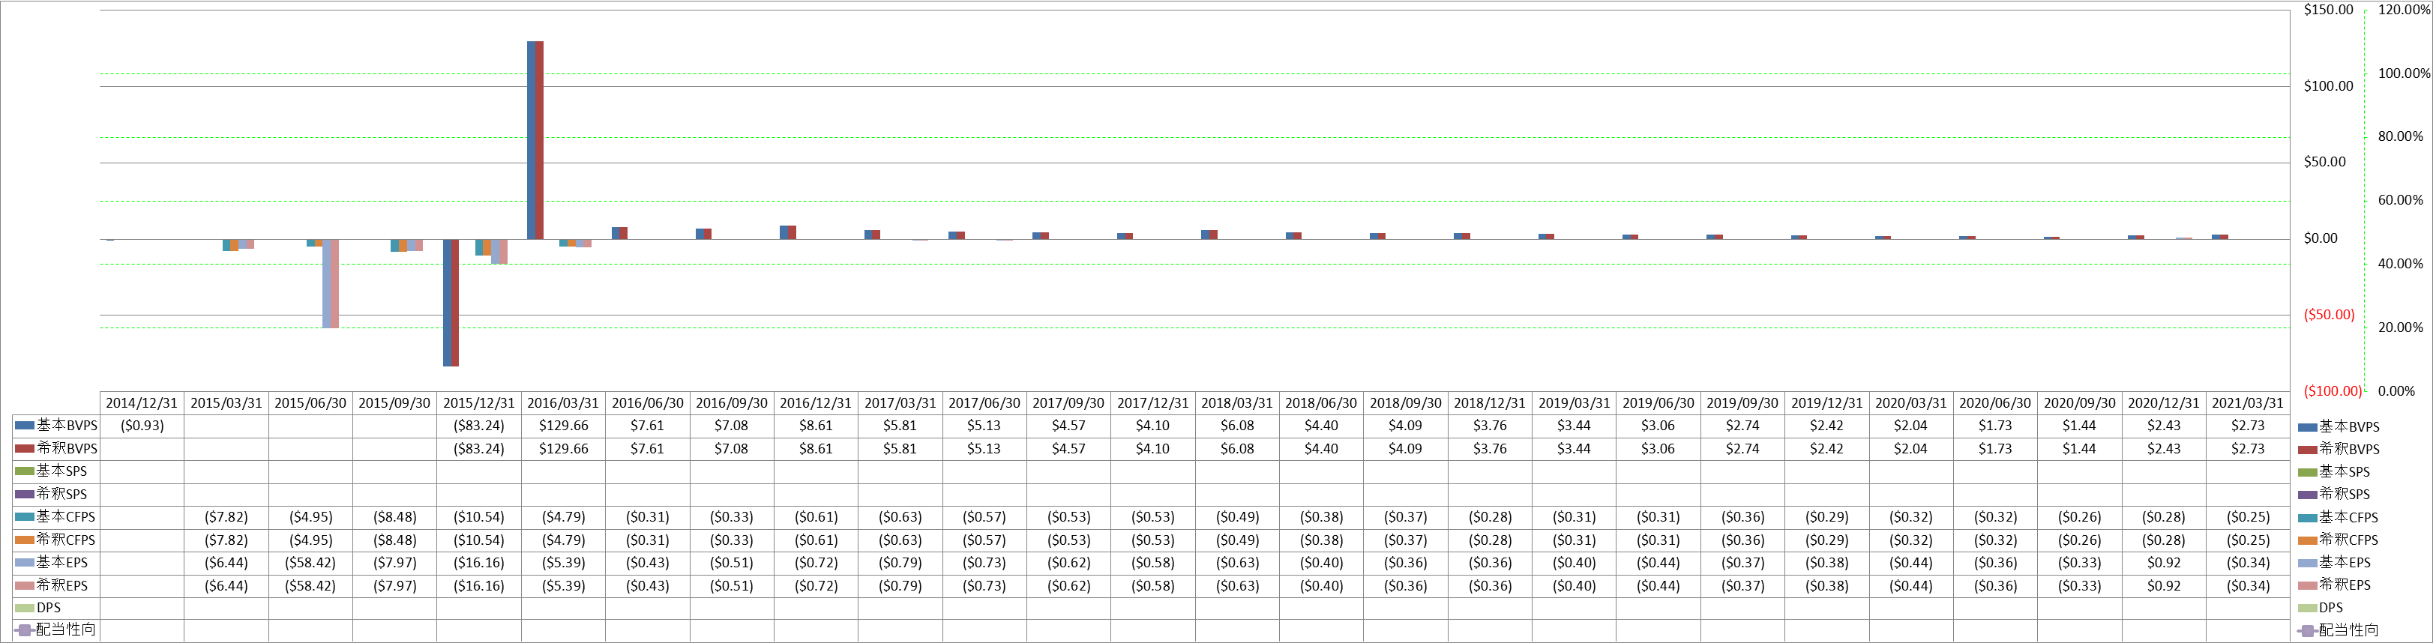Click ($83.24) in the 基本BVPS row

pyautogui.click(x=479, y=426)
